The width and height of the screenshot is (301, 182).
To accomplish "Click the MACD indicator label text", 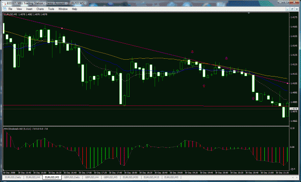I will coord(26,129).
